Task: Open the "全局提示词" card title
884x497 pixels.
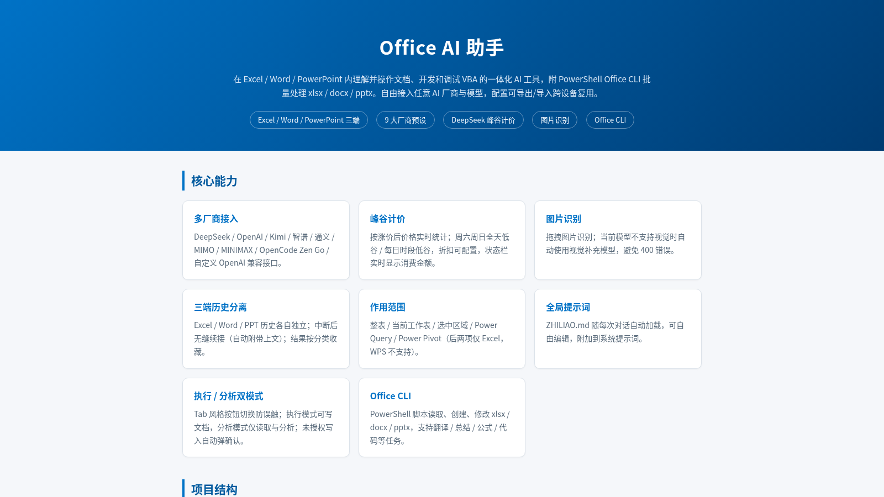Action: [568, 307]
